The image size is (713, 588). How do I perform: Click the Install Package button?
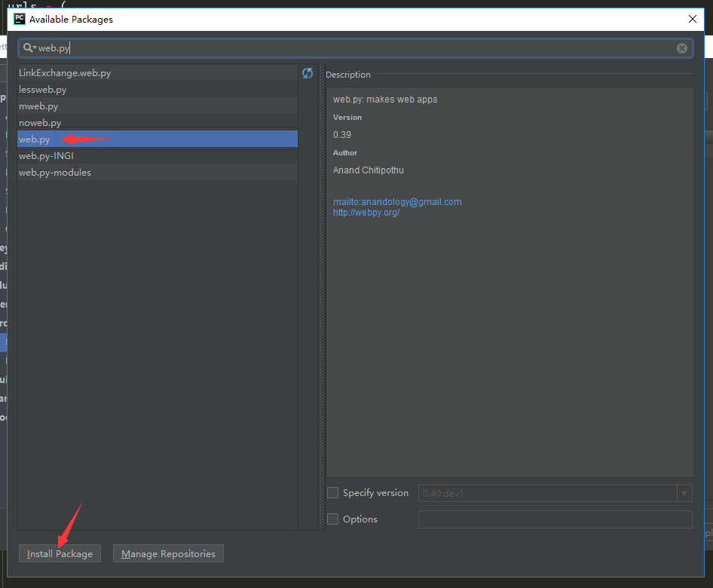(x=60, y=553)
